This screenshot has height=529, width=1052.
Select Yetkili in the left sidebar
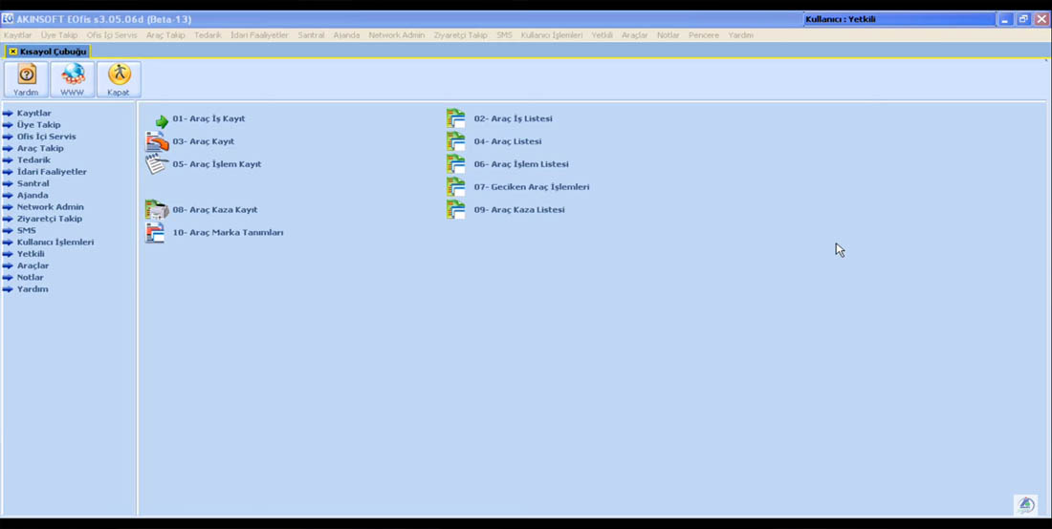point(31,254)
